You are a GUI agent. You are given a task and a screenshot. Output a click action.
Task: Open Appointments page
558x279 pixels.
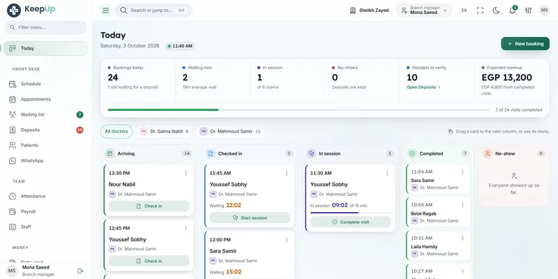(x=45, y=99)
